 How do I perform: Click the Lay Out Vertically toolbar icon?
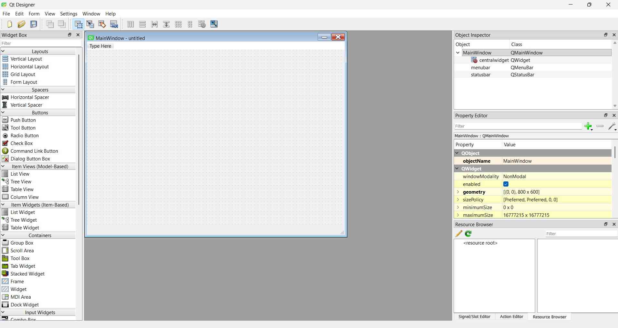(142, 24)
